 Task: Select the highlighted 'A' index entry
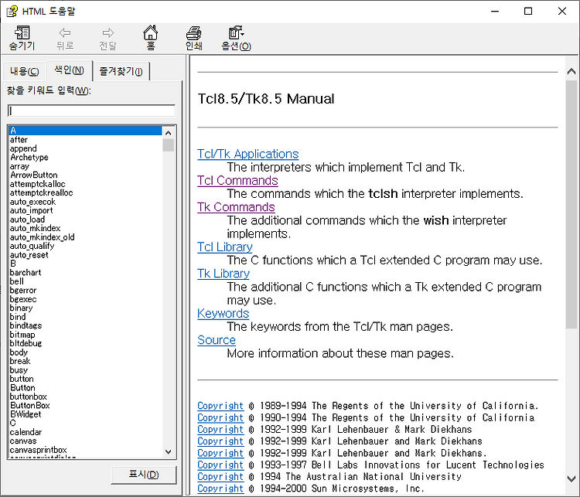85,131
